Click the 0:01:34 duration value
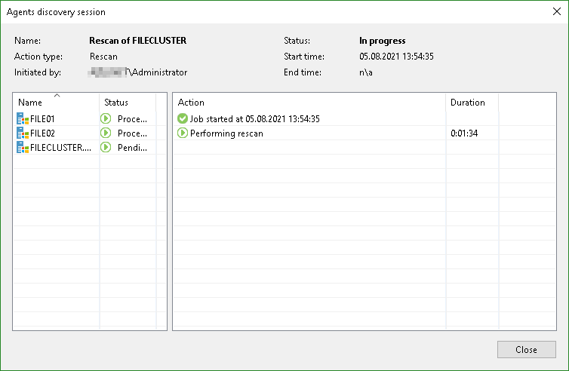The height and width of the screenshot is (371, 569). click(464, 133)
